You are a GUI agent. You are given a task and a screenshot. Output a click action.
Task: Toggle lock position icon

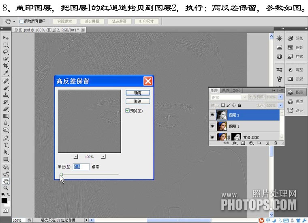point(234,105)
